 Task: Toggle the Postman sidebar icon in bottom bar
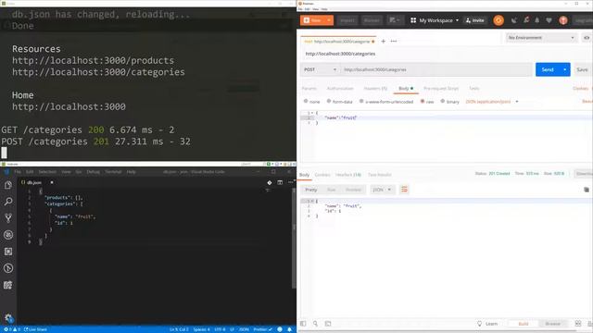pos(303,324)
